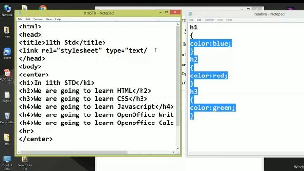Click the '<head>' line in 11thSTD

point(30,35)
